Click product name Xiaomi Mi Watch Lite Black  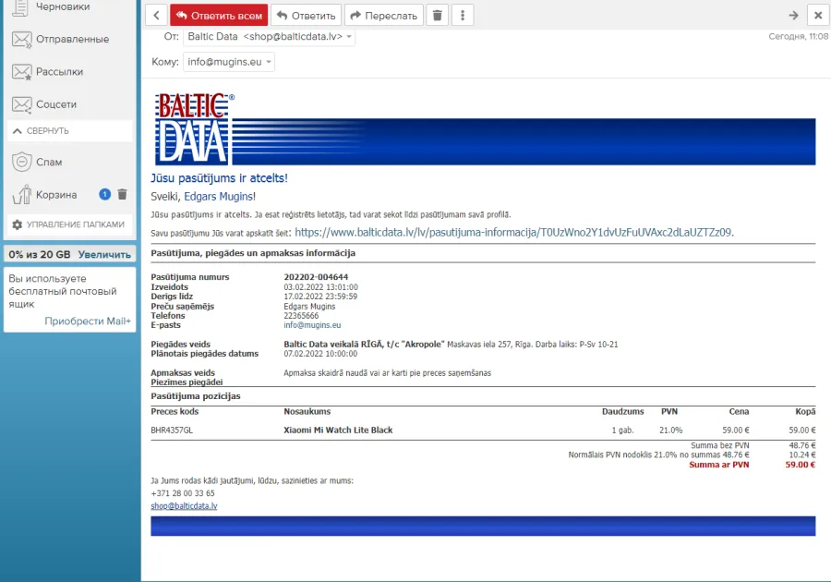click(x=338, y=430)
